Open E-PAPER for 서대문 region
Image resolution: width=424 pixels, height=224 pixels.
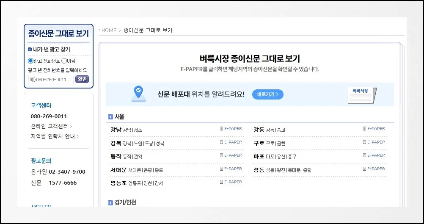[x=231, y=169]
